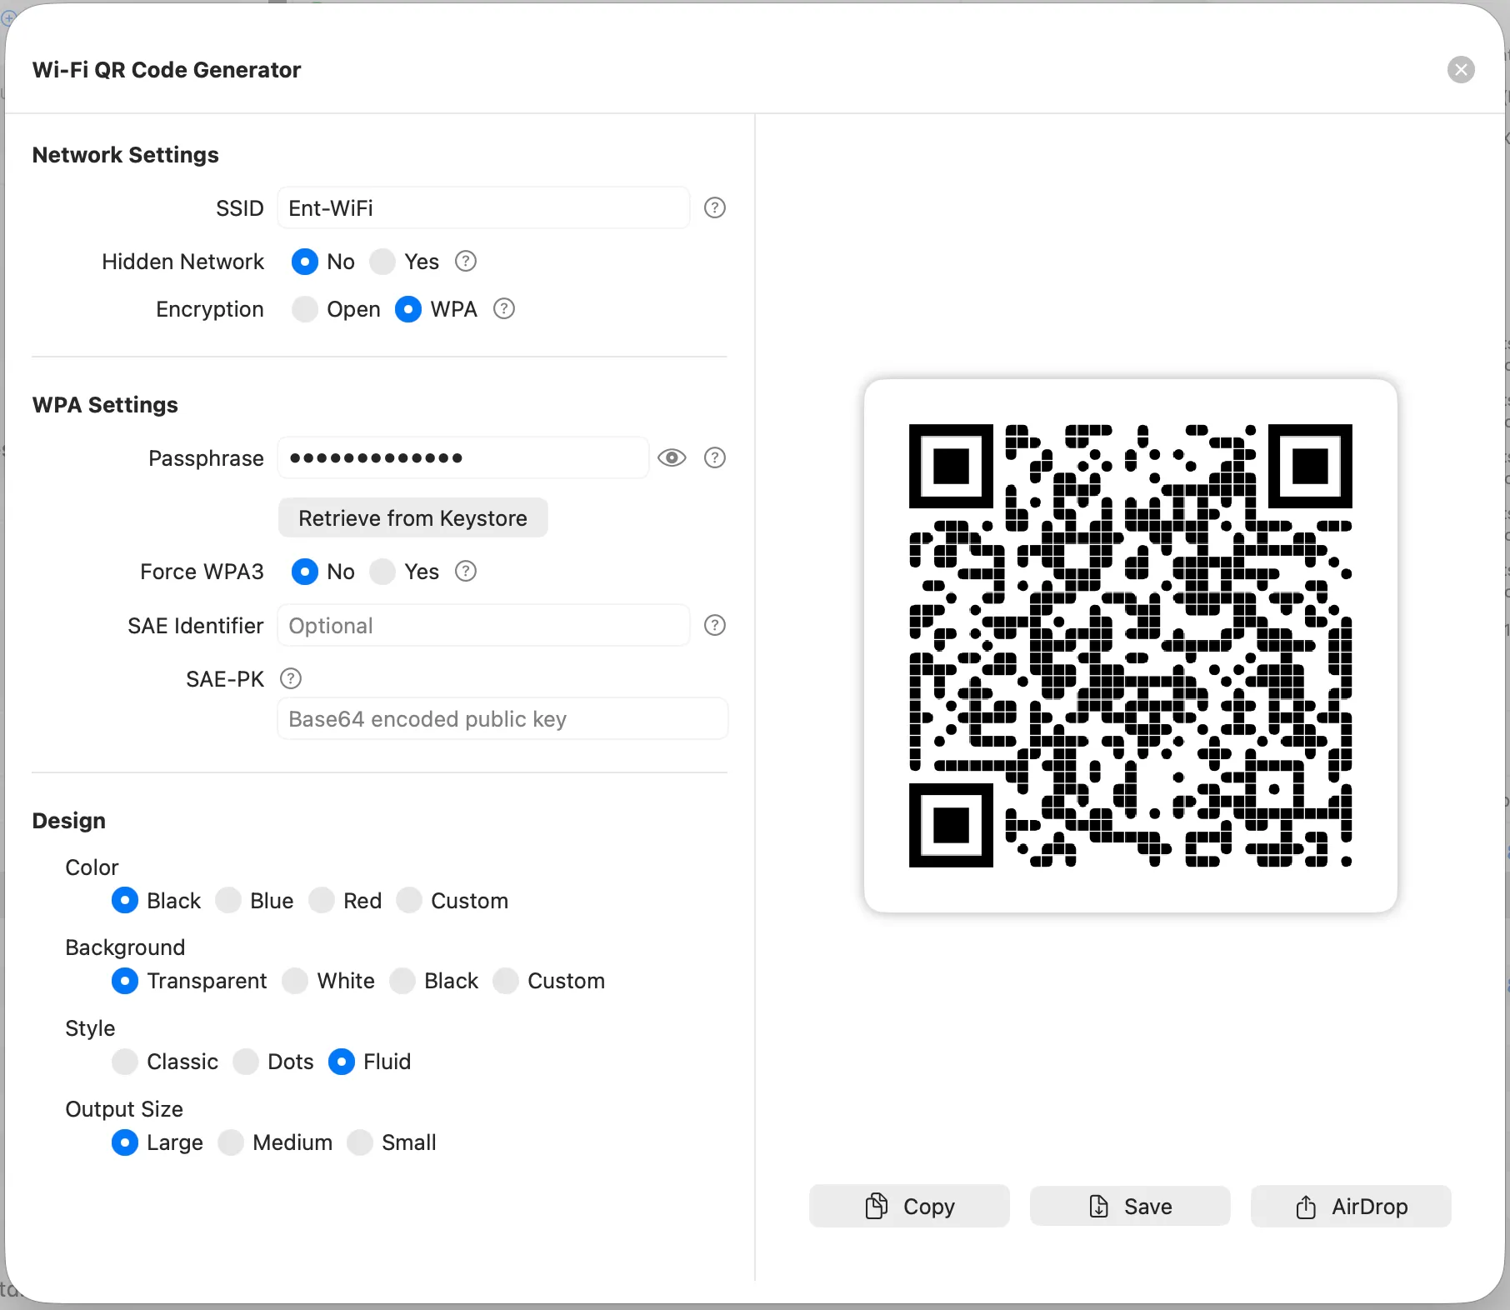The height and width of the screenshot is (1310, 1510).
Task: Enable Force WPA3
Action: pos(382,571)
